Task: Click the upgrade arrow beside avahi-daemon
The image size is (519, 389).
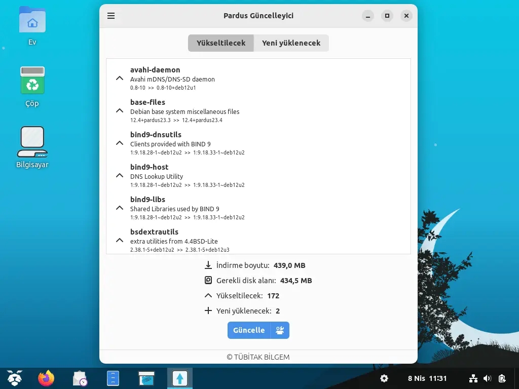Action: (120, 79)
